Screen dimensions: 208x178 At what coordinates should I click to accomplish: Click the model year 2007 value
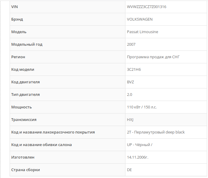coord(131,44)
